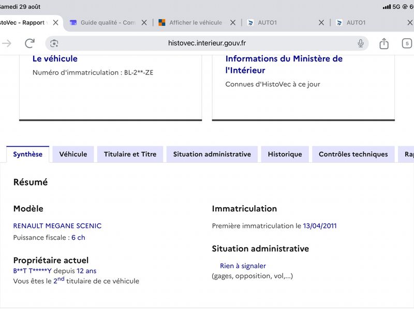Go forward using the forward arrow

7,43
